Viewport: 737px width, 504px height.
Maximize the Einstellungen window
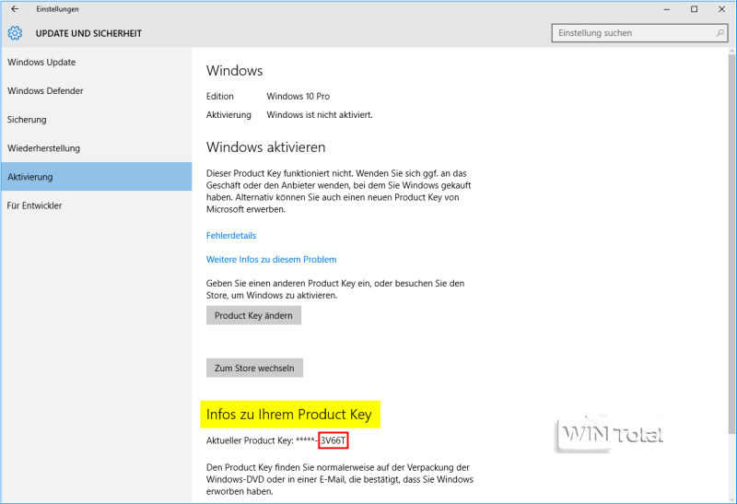[694, 9]
